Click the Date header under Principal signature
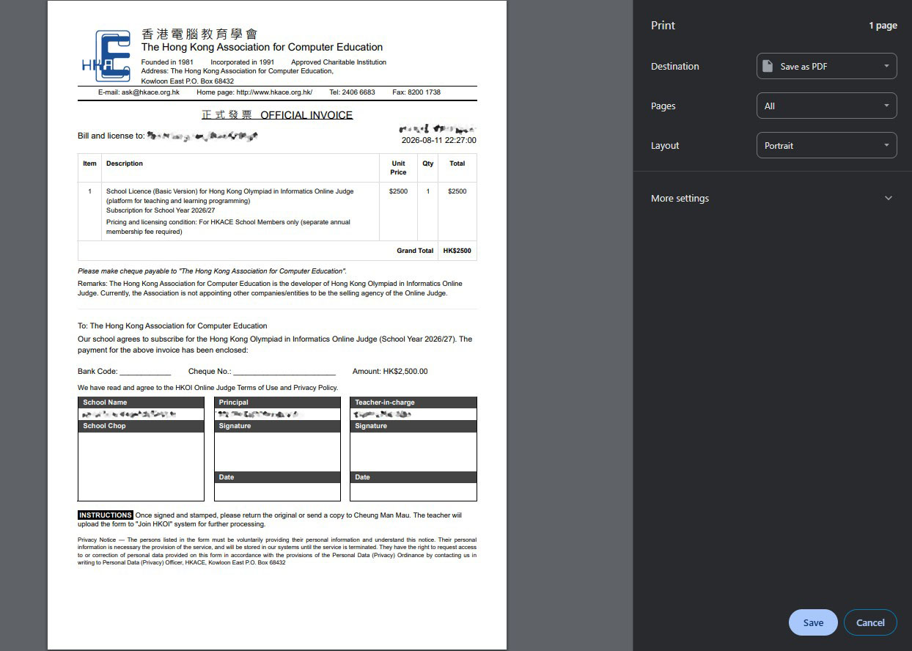Image resolution: width=912 pixels, height=651 pixels. (277, 477)
